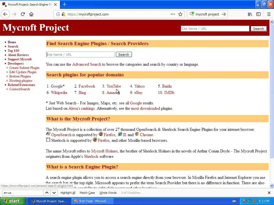
Task: Go back with the browser back arrow
Action: click(5, 14)
